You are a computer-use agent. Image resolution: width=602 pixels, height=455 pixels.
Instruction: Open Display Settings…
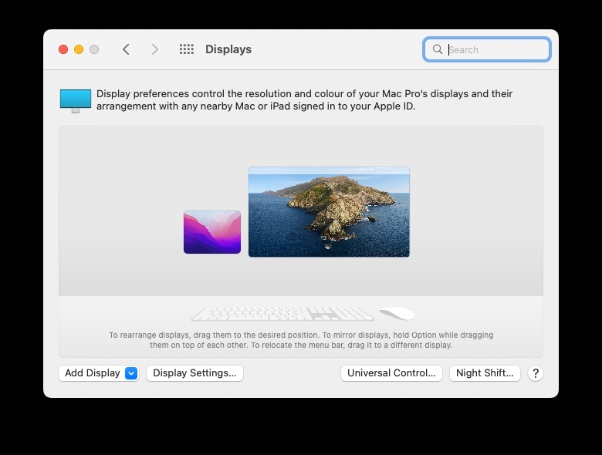[x=194, y=373]
